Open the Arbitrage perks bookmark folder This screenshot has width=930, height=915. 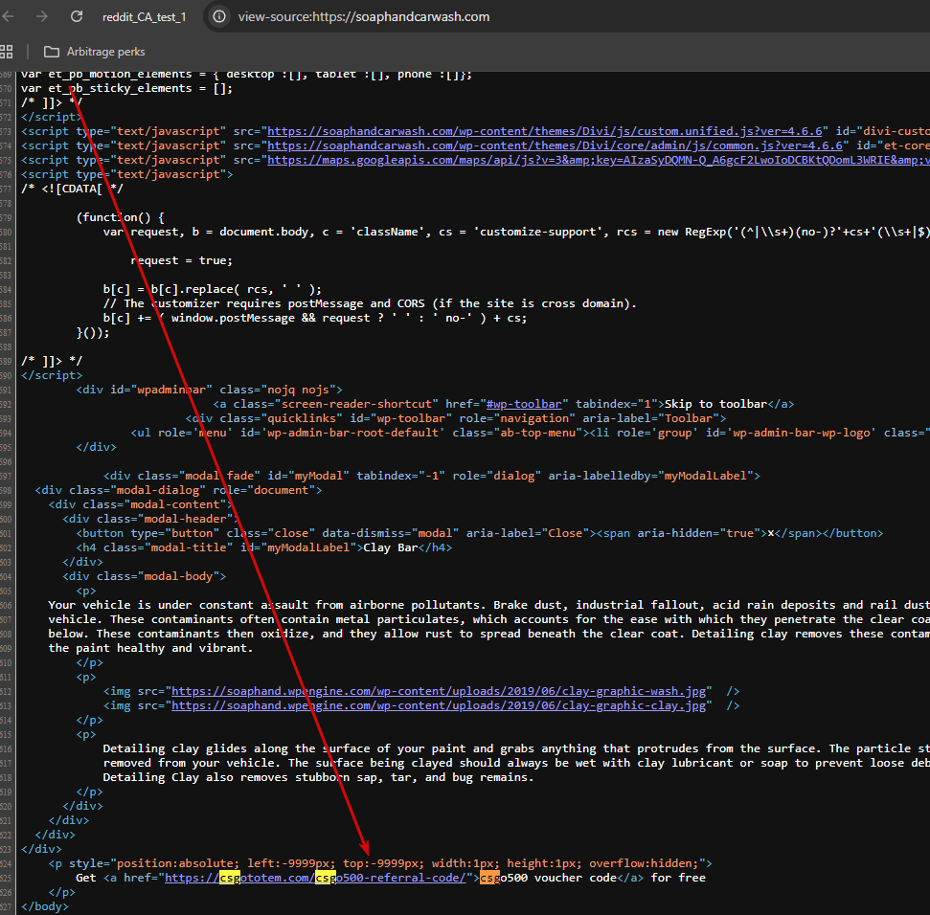coord(94,52)
